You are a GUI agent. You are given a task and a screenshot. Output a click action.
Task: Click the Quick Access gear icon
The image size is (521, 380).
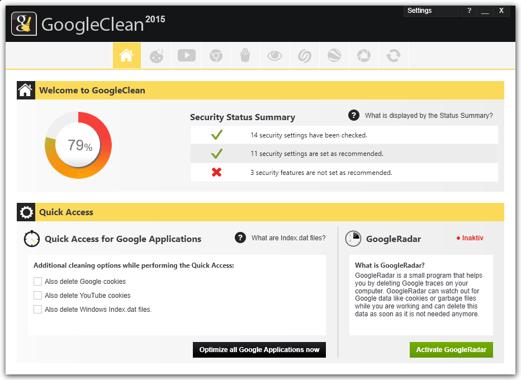(x=26, y=212)
